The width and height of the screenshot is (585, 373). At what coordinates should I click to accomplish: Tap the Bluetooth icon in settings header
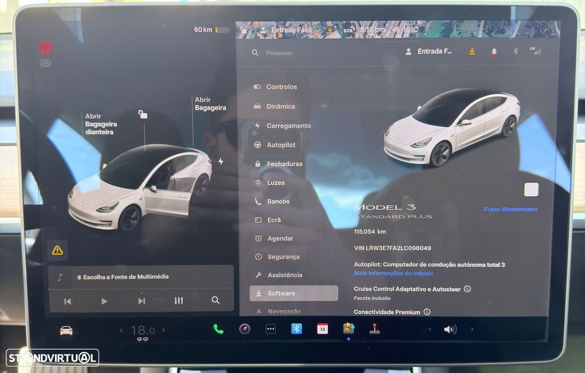coord(515,51)
